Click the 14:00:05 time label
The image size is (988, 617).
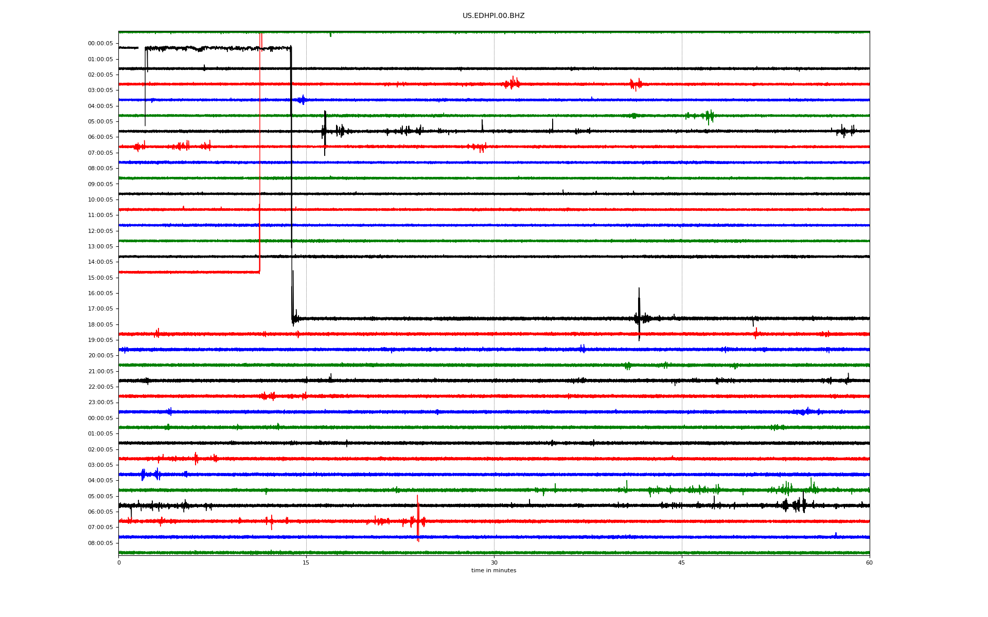[100, 262]
